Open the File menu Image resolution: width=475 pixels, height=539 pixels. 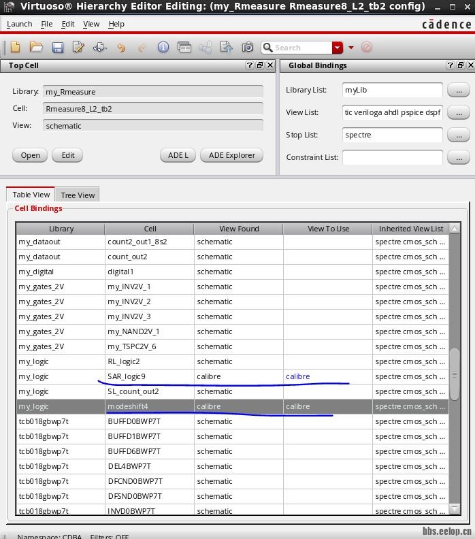pos(47,24)
